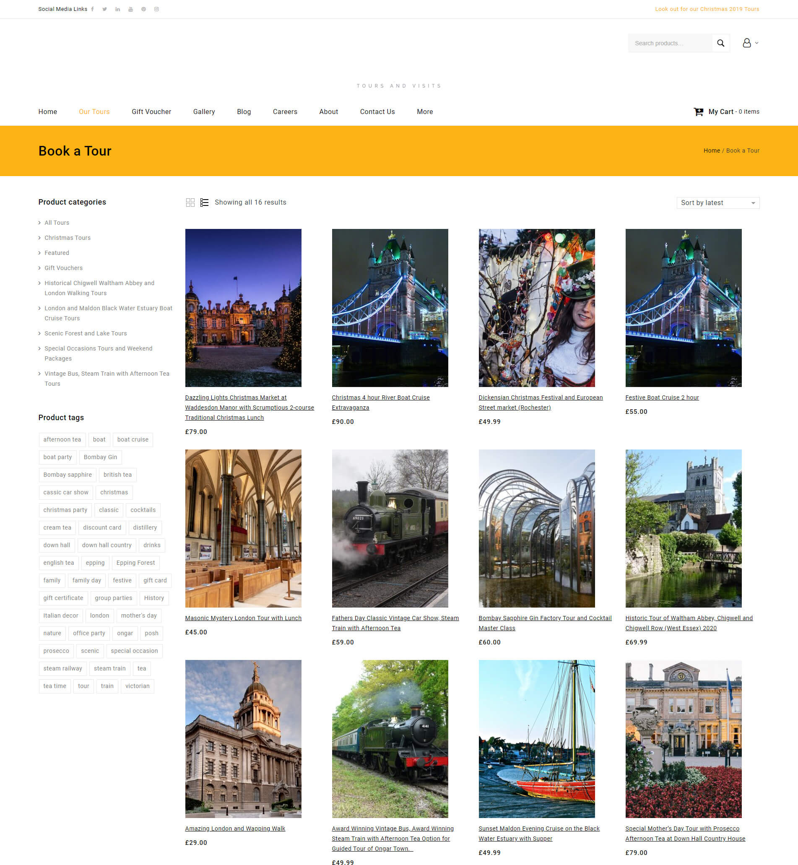
Task: Open Fathers Day Classic Vintage Car Show link
Action: click(395, 623)
